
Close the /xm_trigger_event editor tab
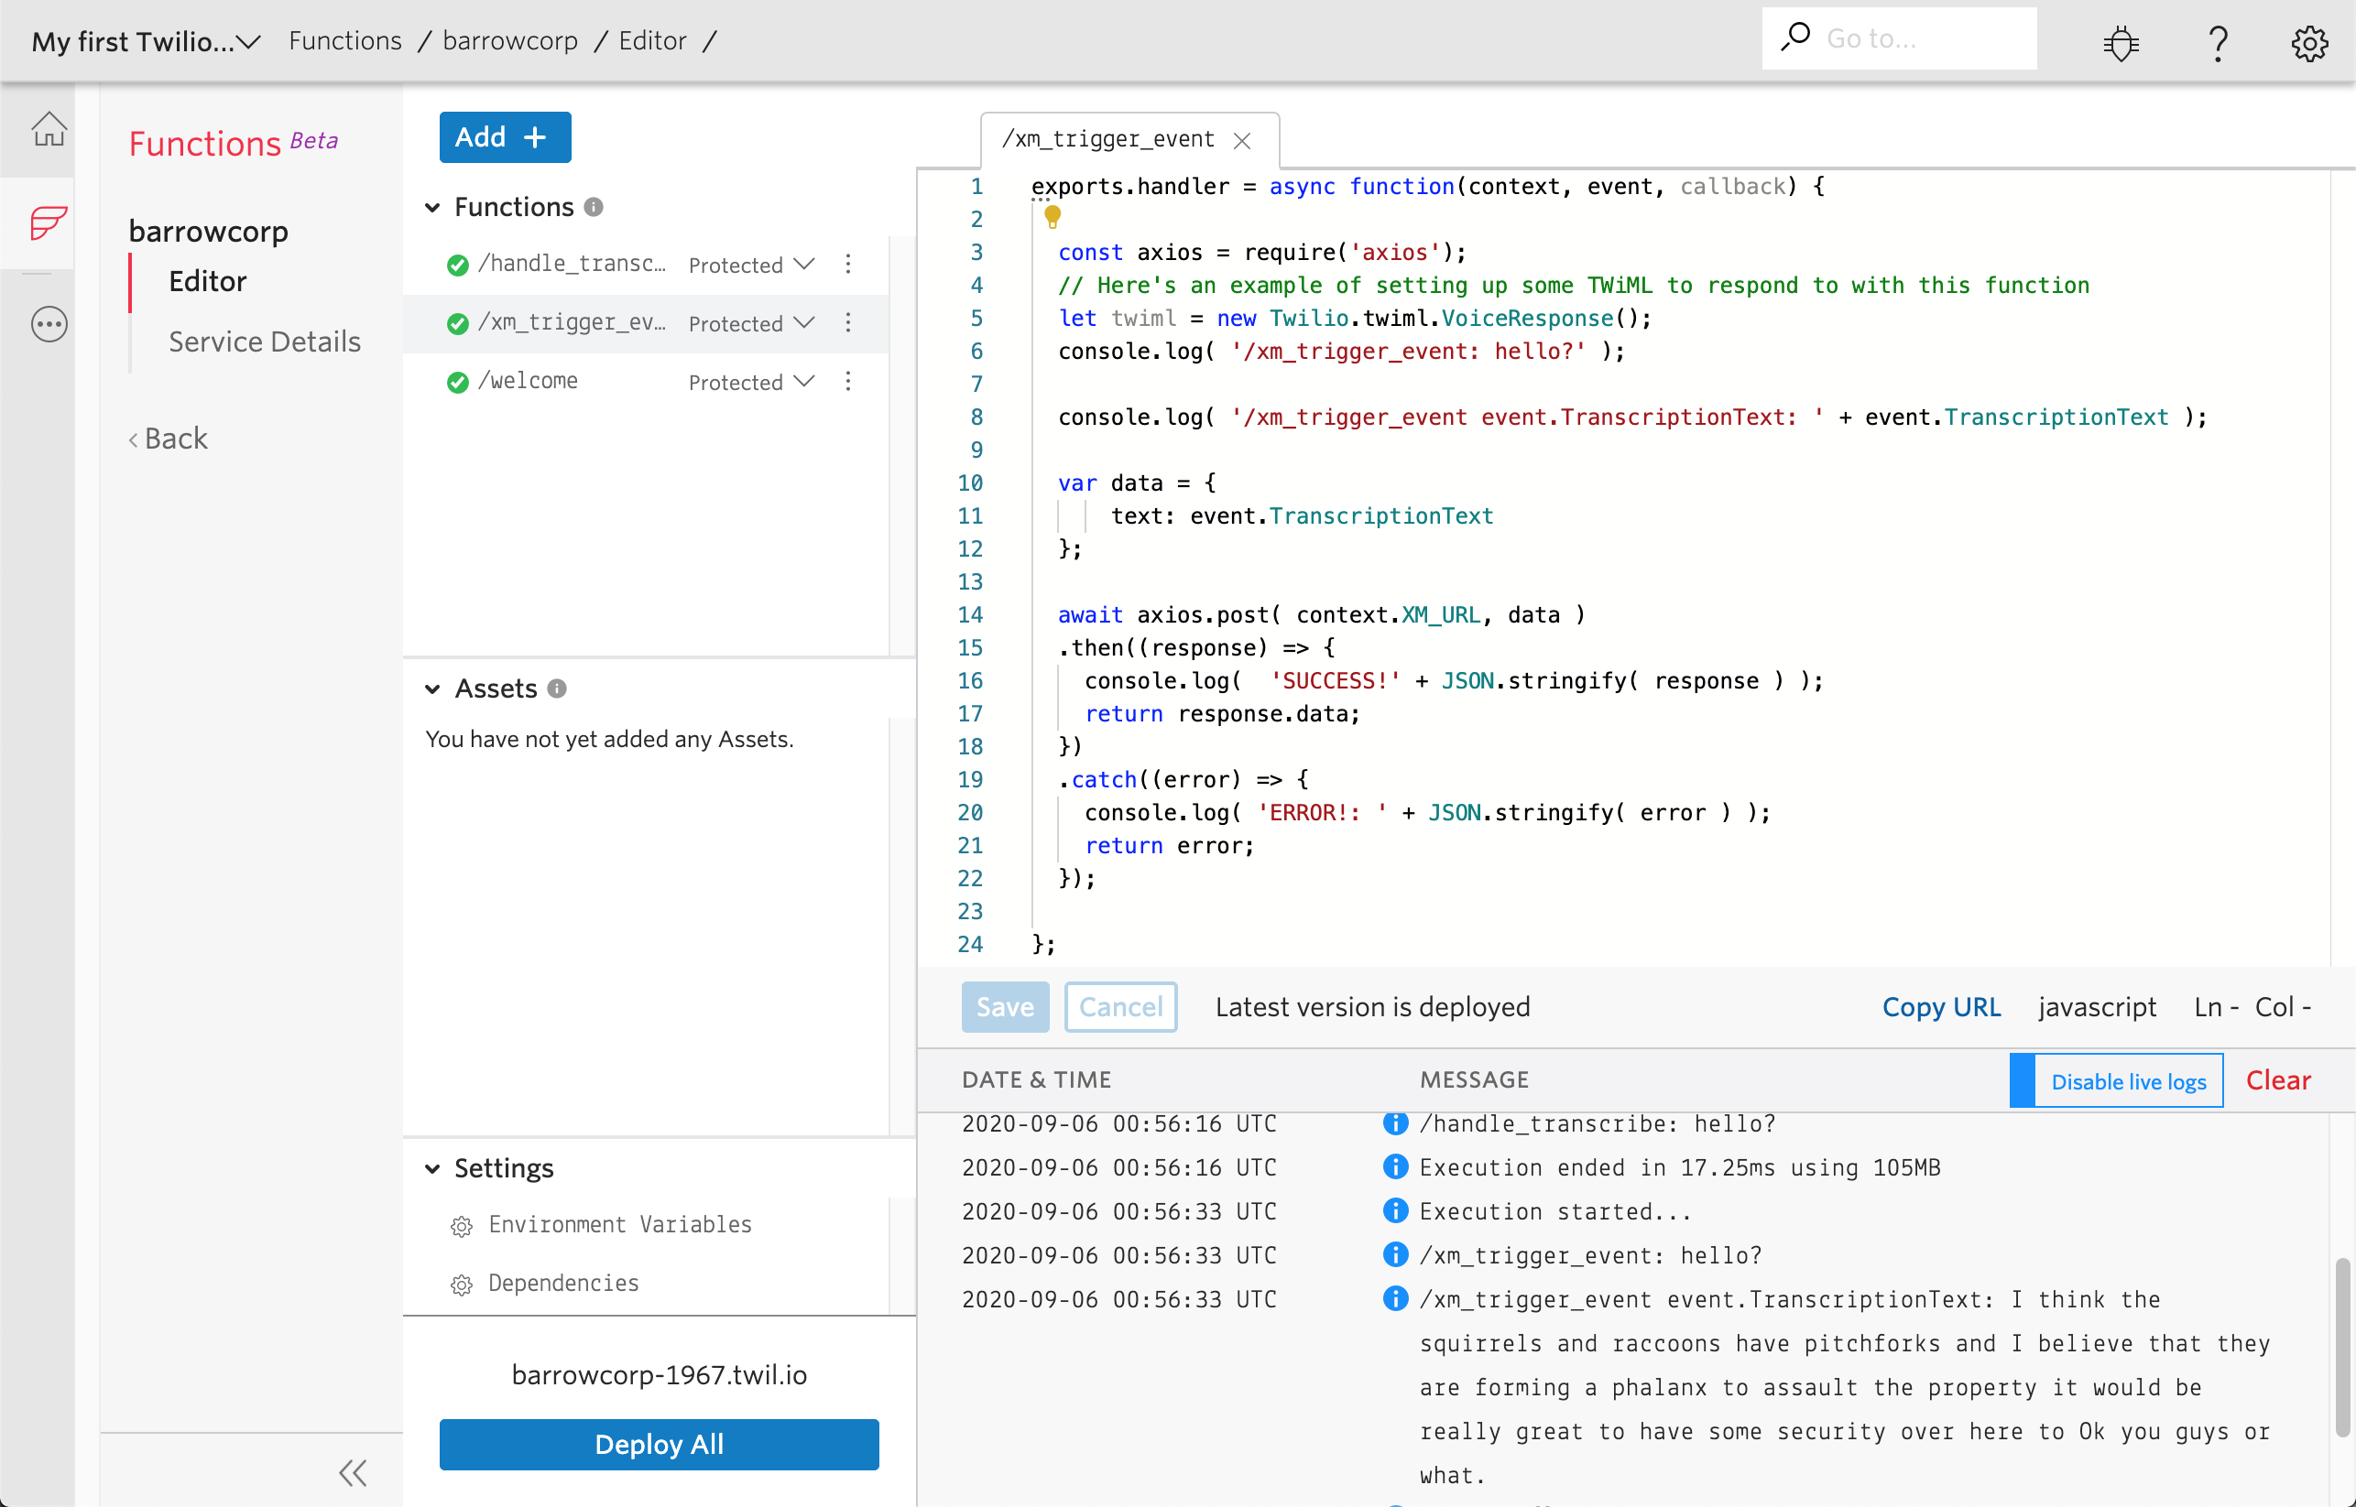(x=1242, y=141)
